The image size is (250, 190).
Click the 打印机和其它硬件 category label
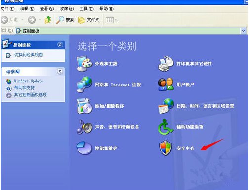coord(194,64)
